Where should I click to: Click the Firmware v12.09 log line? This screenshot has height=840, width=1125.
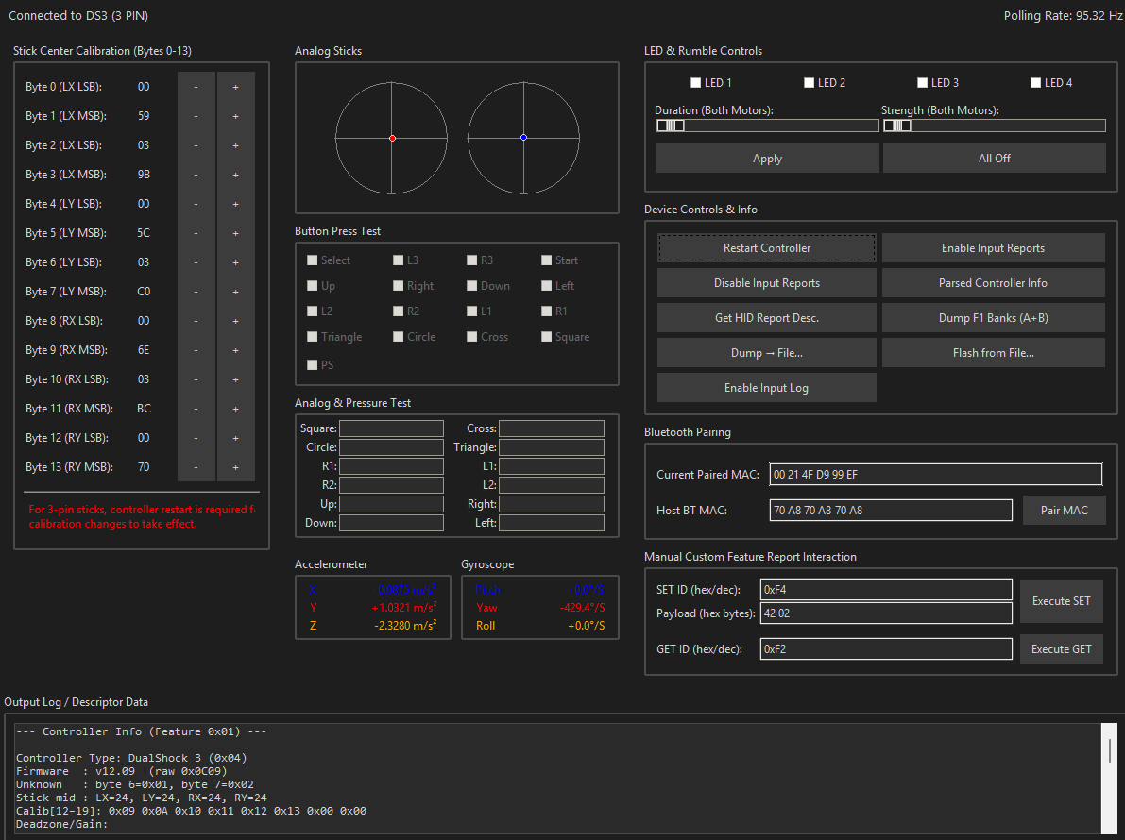(122, 771)
